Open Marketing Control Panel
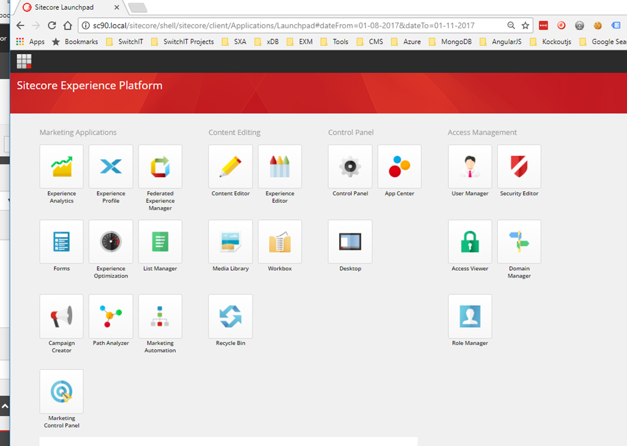 coord(62,391)
